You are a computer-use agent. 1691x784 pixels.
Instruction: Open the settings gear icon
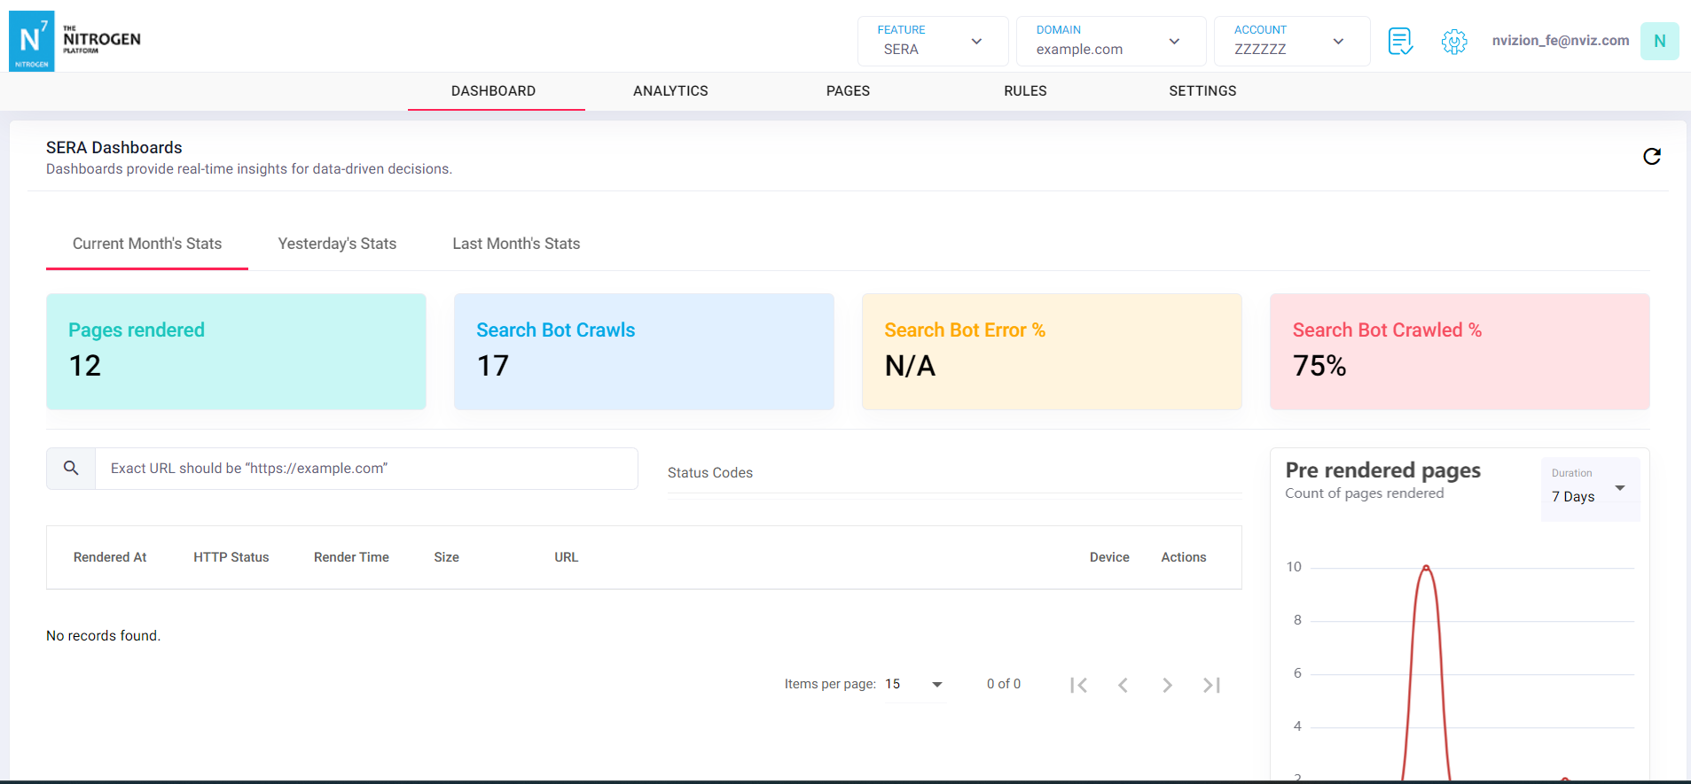tap(1453, 41)
